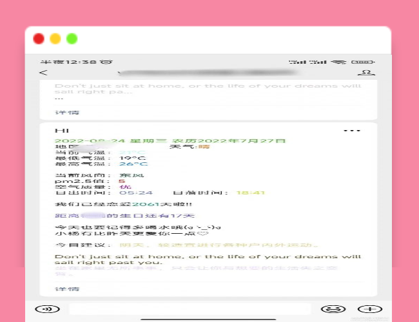Click the Wi-Fi status icon
The image size is (419, 322).
[338, 62]
